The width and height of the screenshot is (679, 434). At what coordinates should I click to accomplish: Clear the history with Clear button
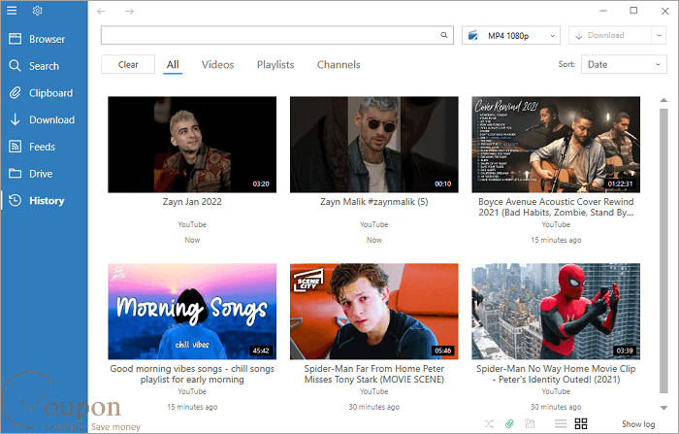(128, 65)
